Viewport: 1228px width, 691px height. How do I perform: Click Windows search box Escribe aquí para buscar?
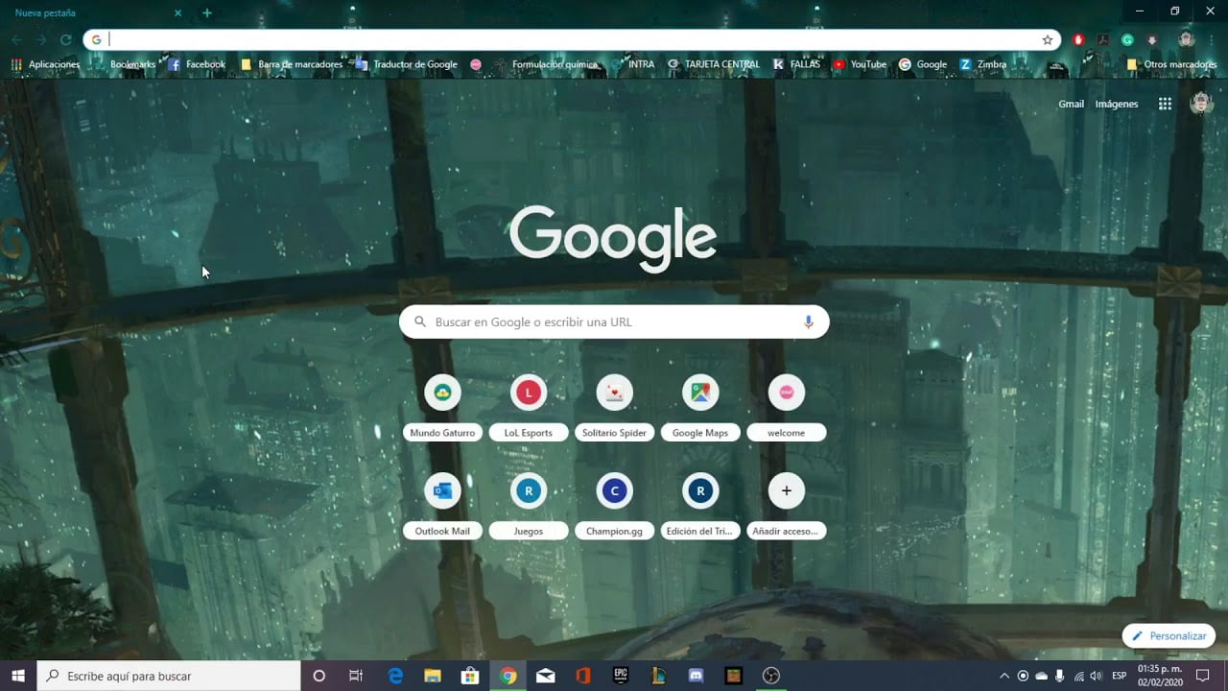(169, 676)
